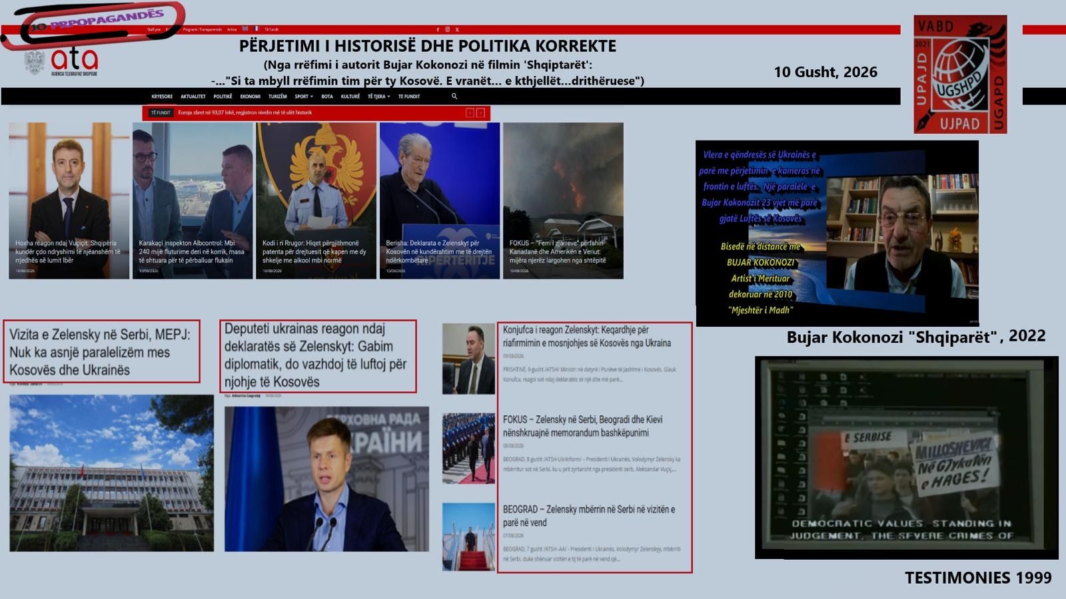
Task: Click the ministry building photo
Action: tap(112, 473)
